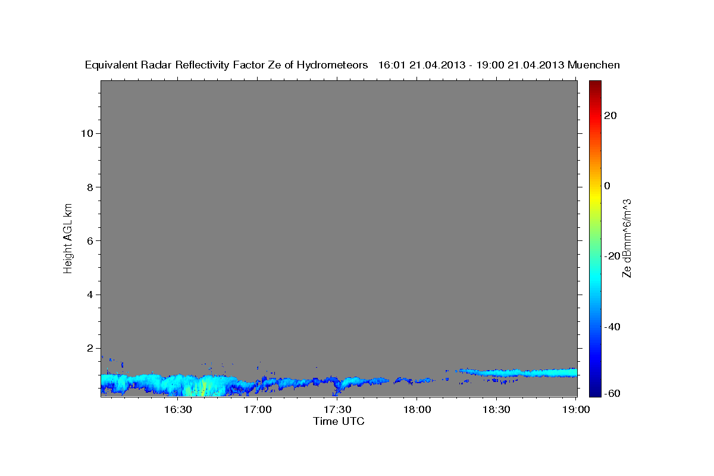Click the height tick label 8
The width and height of the screenshot is (714, 476).
click(90, 187)
